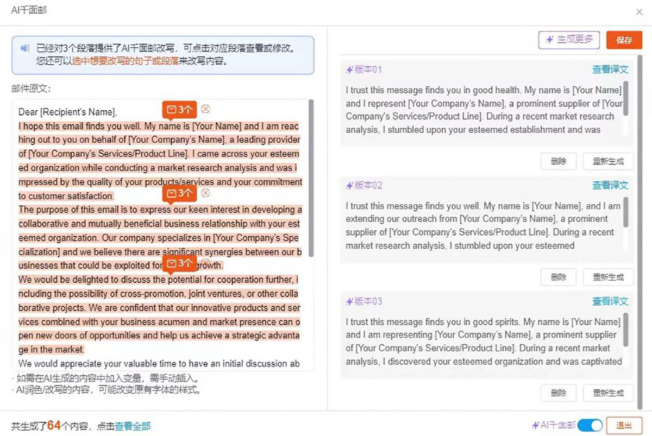Click the second paragraph's 3个 rewrite badge
Screen dimensions: 652x436
179,193
